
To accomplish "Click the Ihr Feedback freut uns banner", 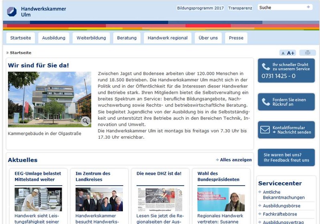I will [286, 157].
